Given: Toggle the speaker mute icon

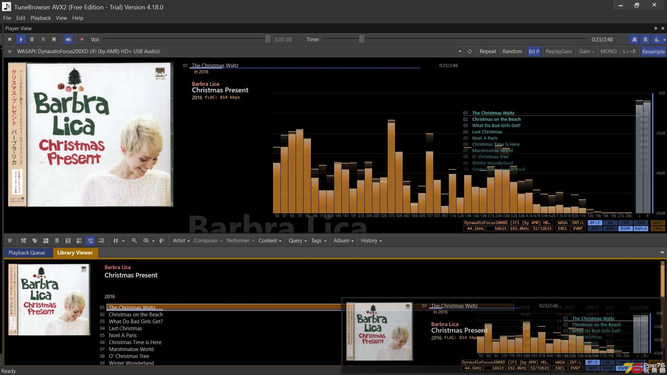Looking at the screenshot, I should point(68,40).
